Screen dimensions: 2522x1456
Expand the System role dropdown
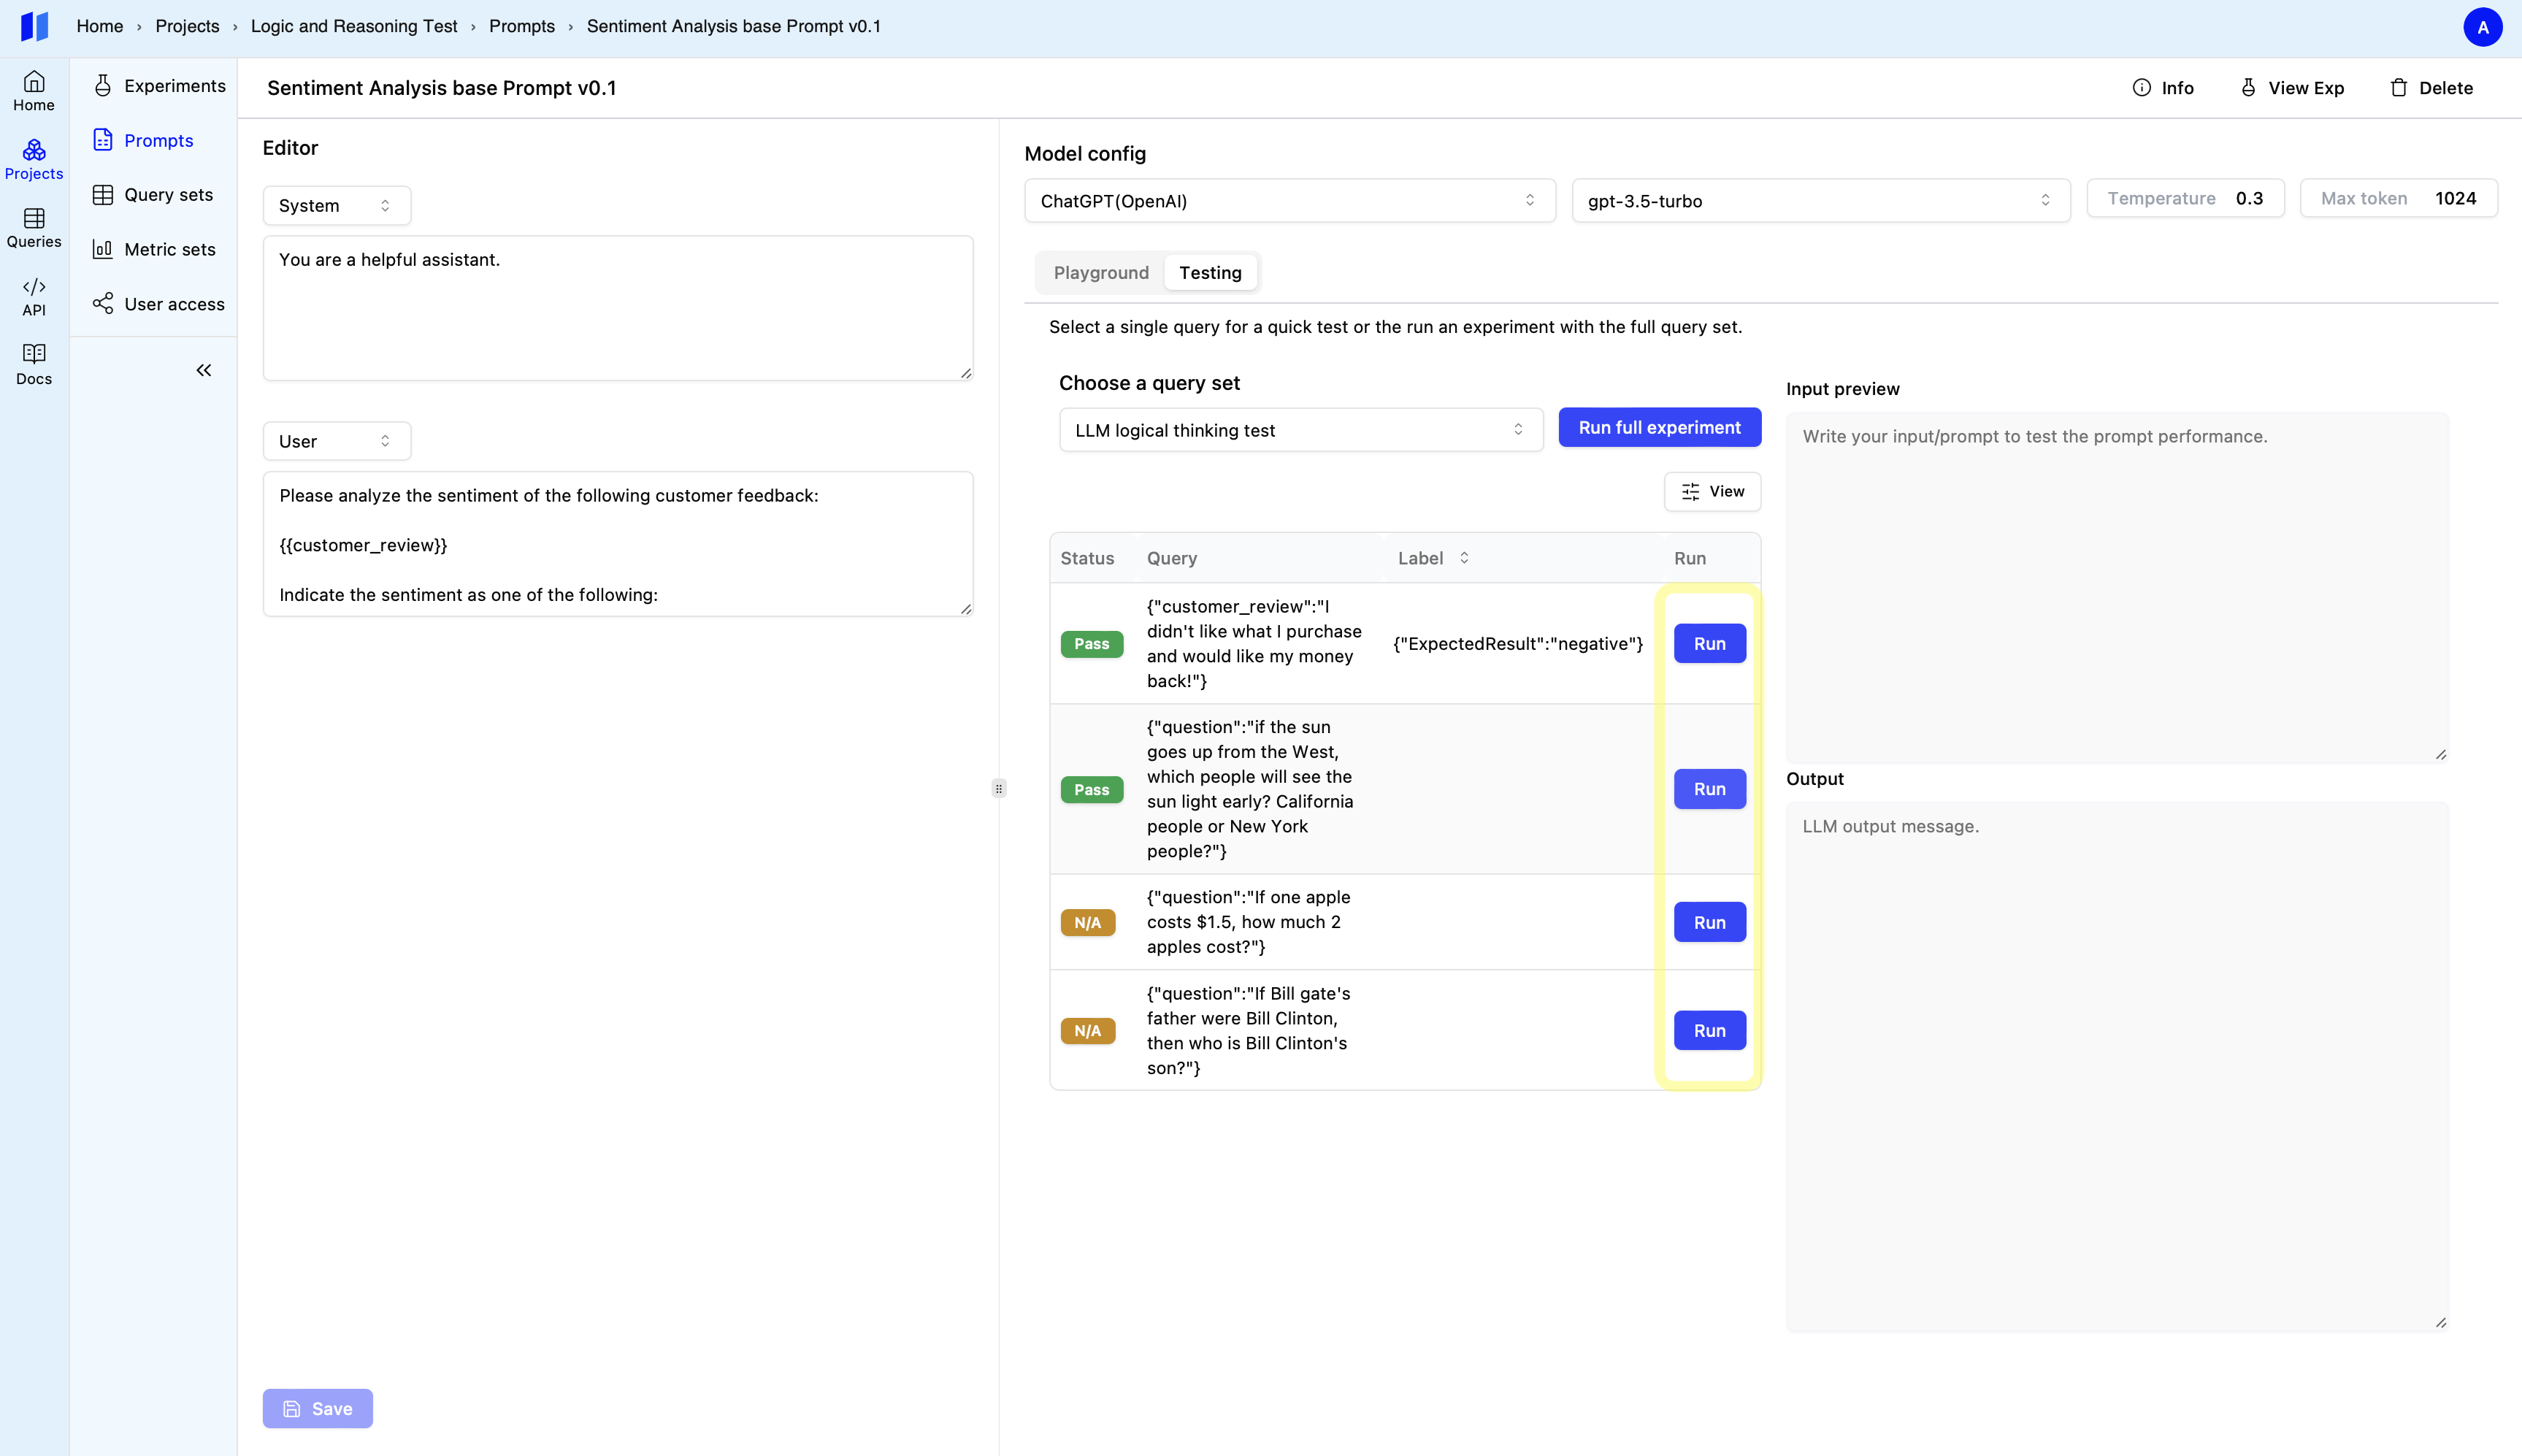point(336,205)
